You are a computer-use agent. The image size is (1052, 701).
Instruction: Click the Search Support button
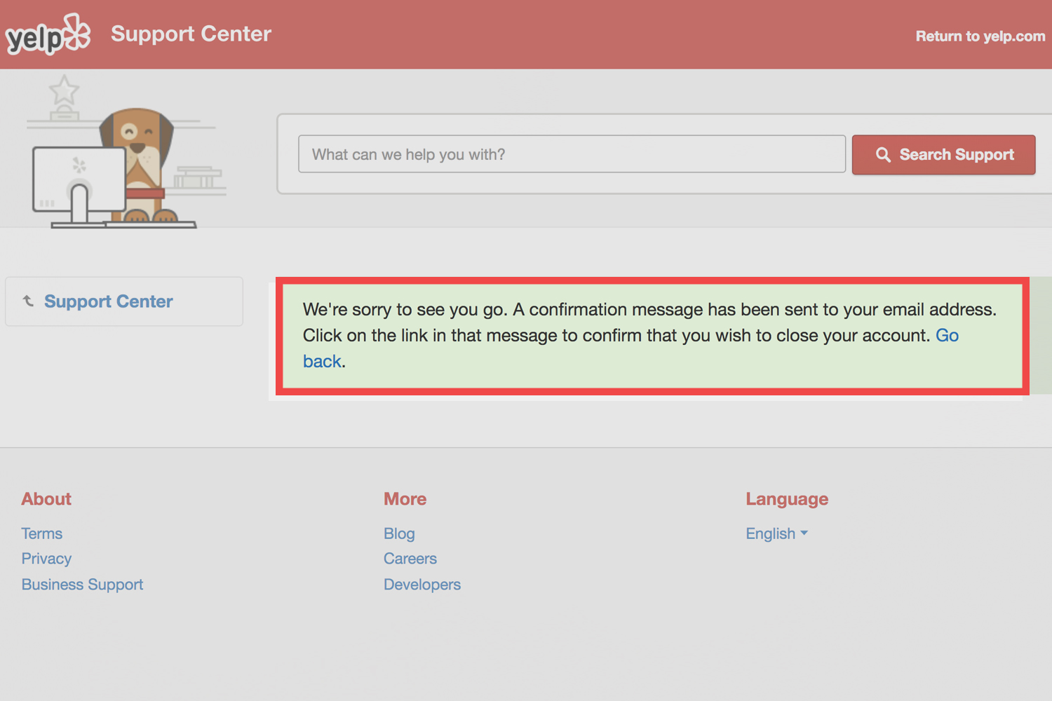tap(943, 155)
